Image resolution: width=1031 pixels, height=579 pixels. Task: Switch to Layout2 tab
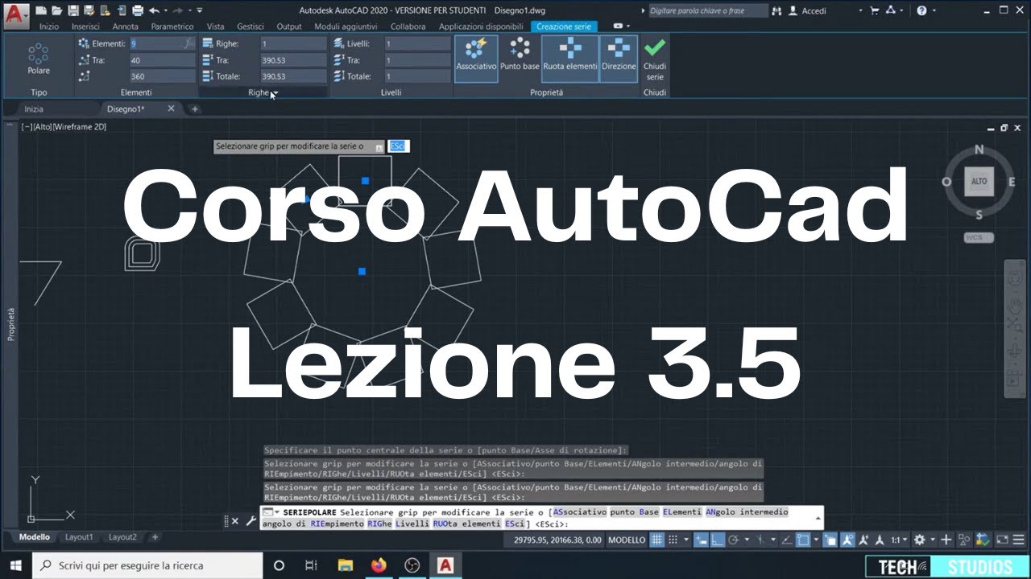122,537
